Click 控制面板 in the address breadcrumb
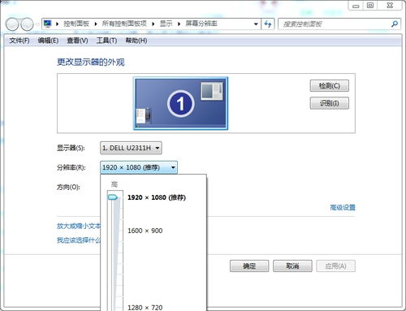 (76, 24)
